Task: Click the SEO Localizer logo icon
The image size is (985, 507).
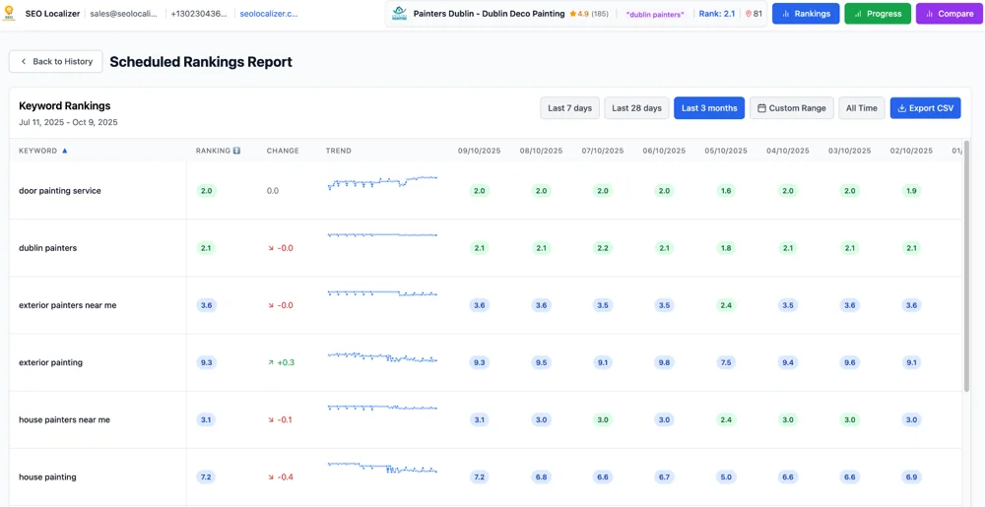Action: point(10,14)
